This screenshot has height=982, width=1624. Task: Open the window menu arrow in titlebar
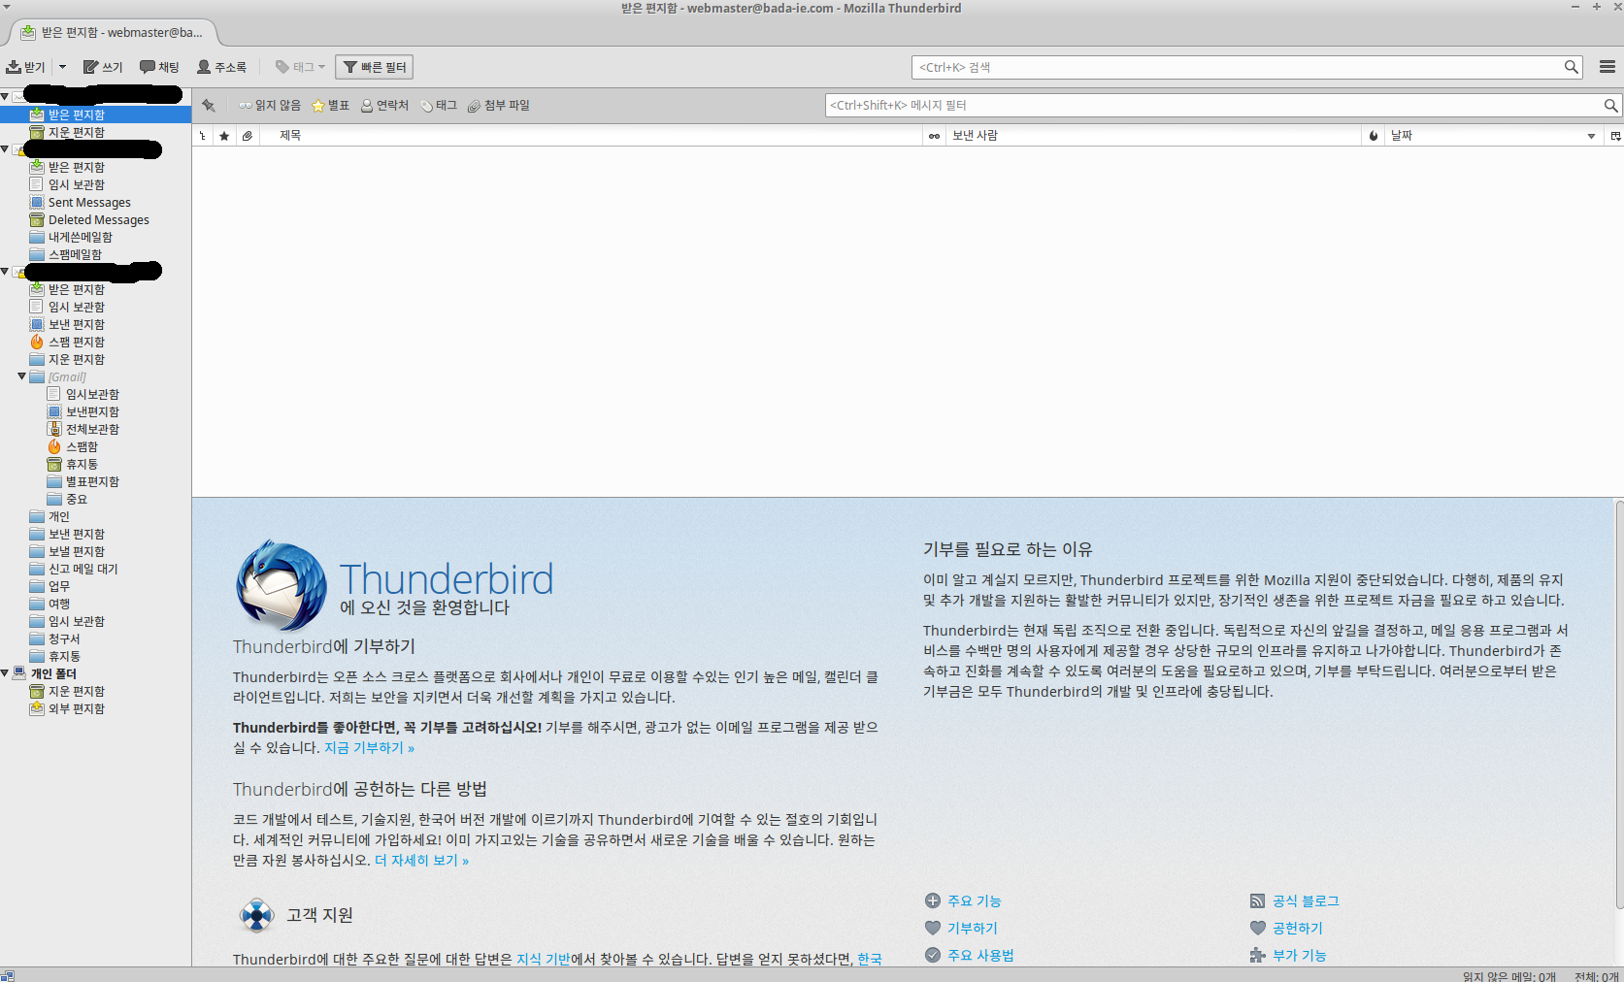[x=8, y=7]
